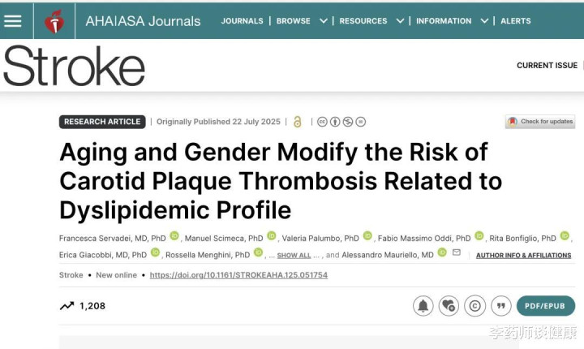Click the alert bell icon
This screenshot has width=584, height=349.
[423, 306]
